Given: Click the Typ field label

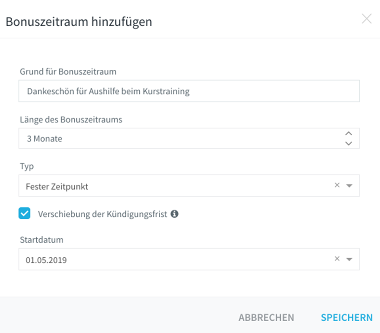Looking at the screenshot, I should pos(27,166).
